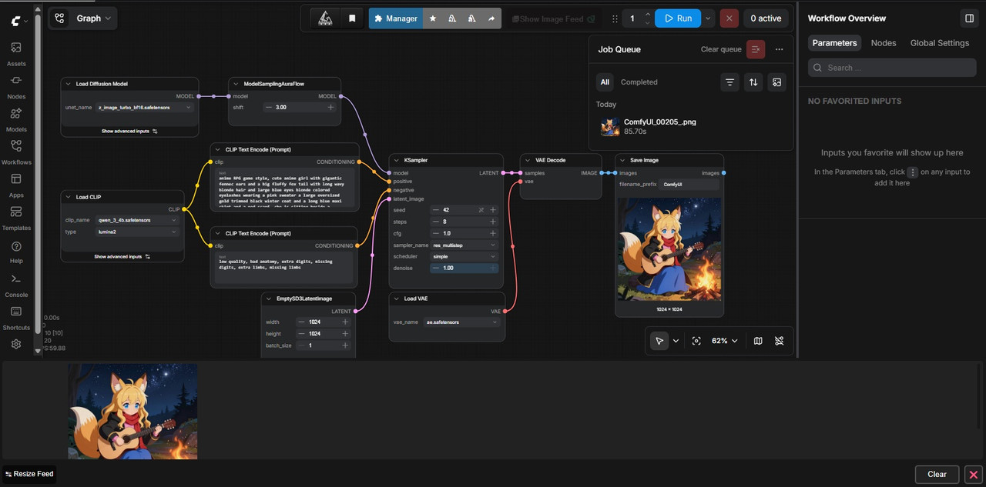The height and width of the screenshot is (487, 986).
Task: Click the parameters Search input field
Action: [x=892, y=68]
